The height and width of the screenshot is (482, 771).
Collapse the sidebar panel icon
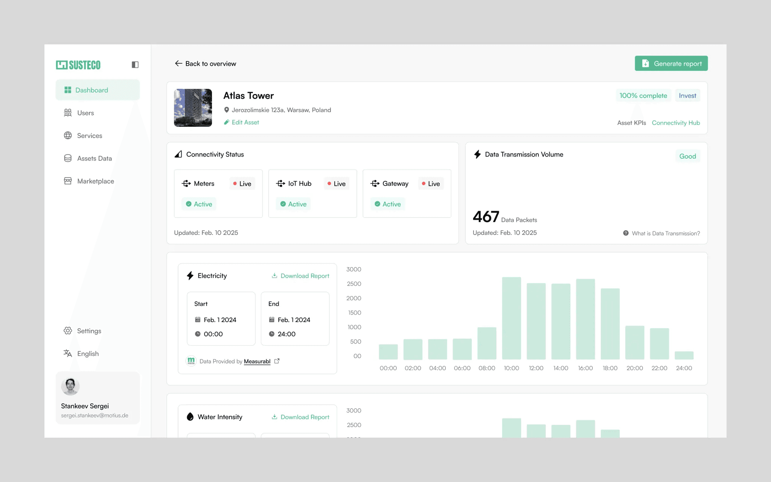[x=135, y=65]
